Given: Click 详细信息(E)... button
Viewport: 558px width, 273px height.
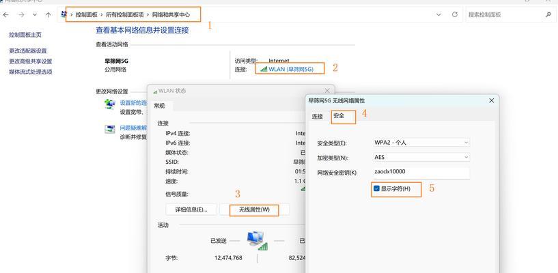Looking at the screenshot, I should click(x=191, y=210).
